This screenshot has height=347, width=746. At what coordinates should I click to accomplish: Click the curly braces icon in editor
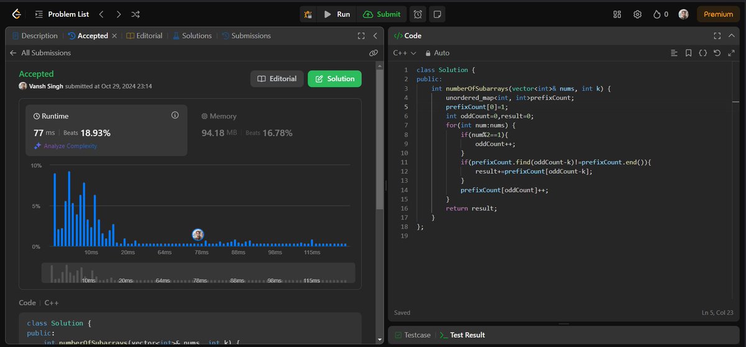click(x=702, y=53)
